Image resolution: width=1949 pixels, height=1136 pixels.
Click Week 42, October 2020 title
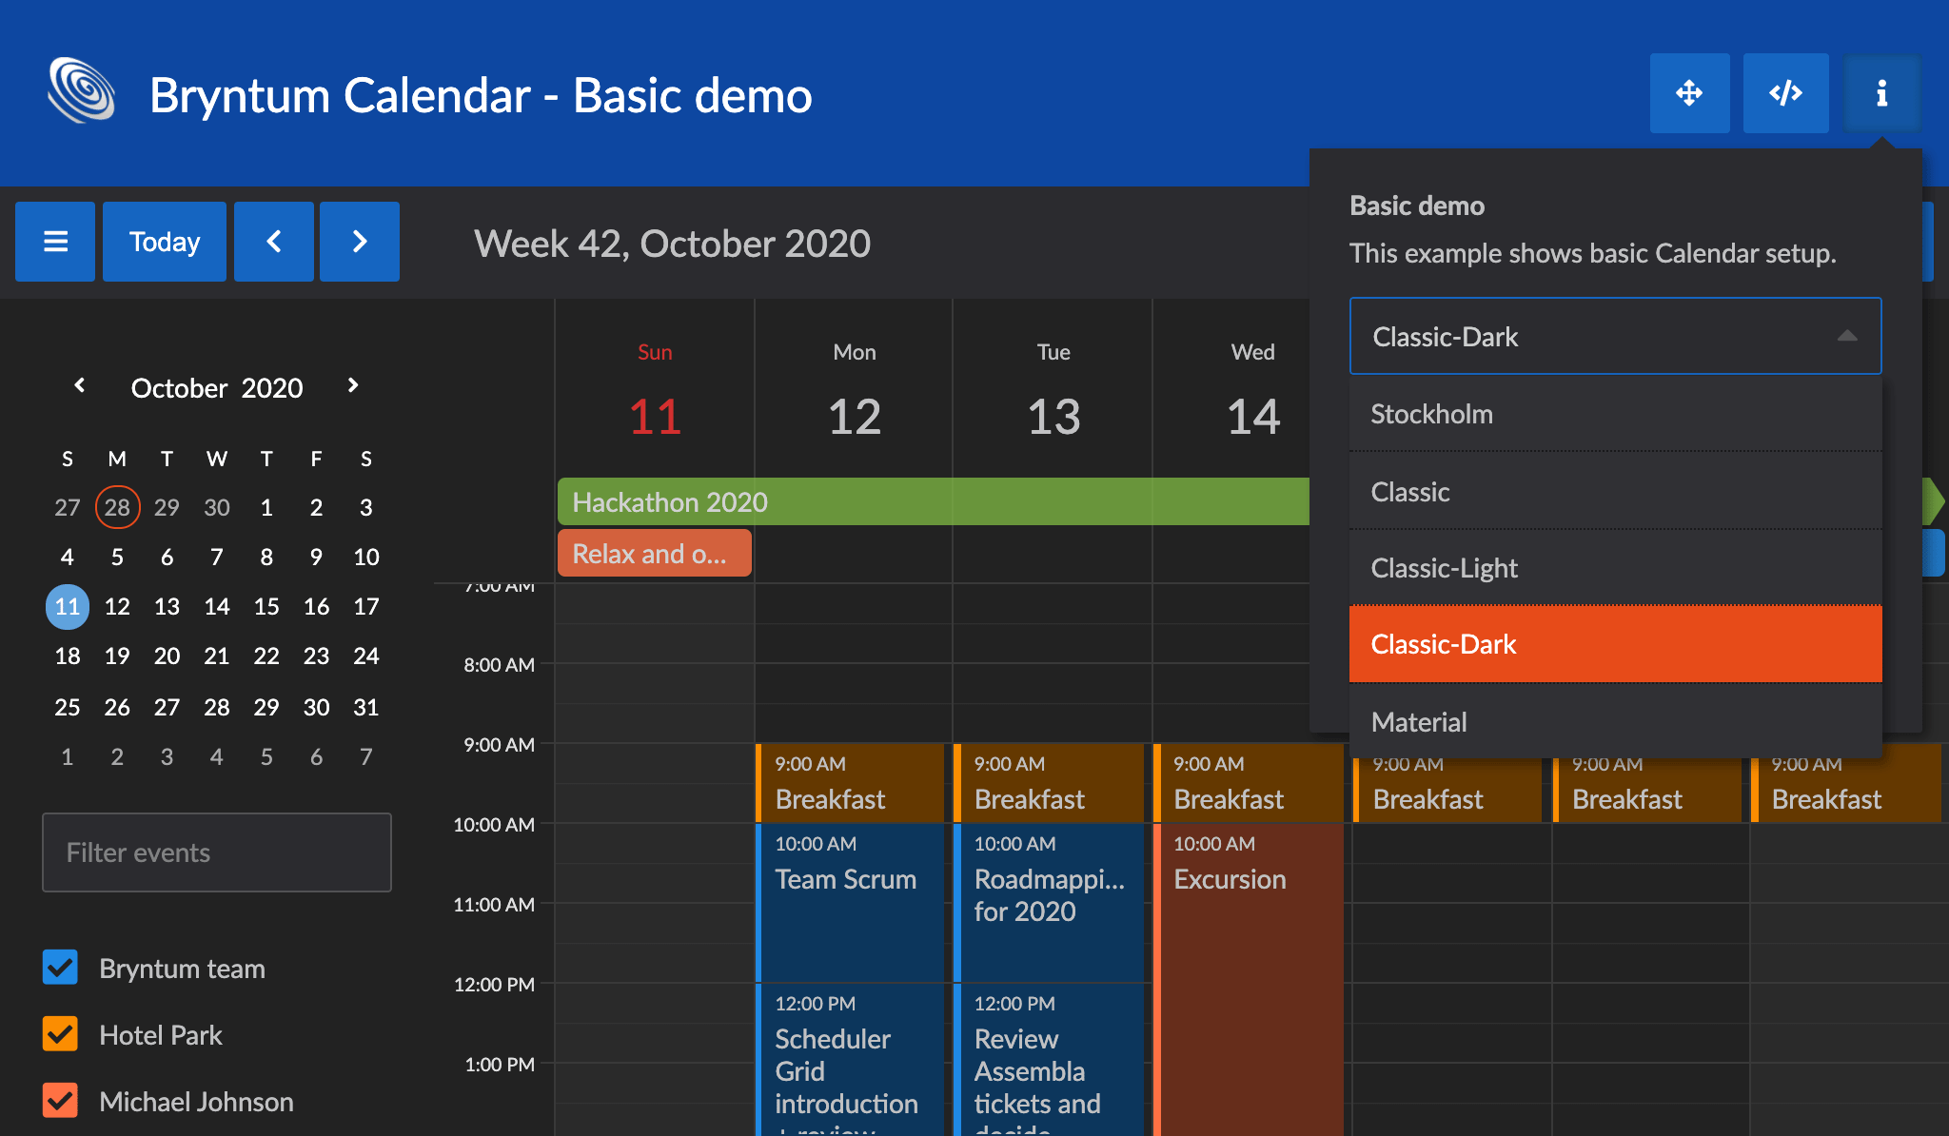[672, 244]
